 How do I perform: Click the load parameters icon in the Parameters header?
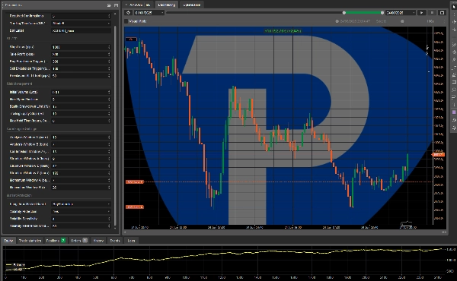click(109, 5)
